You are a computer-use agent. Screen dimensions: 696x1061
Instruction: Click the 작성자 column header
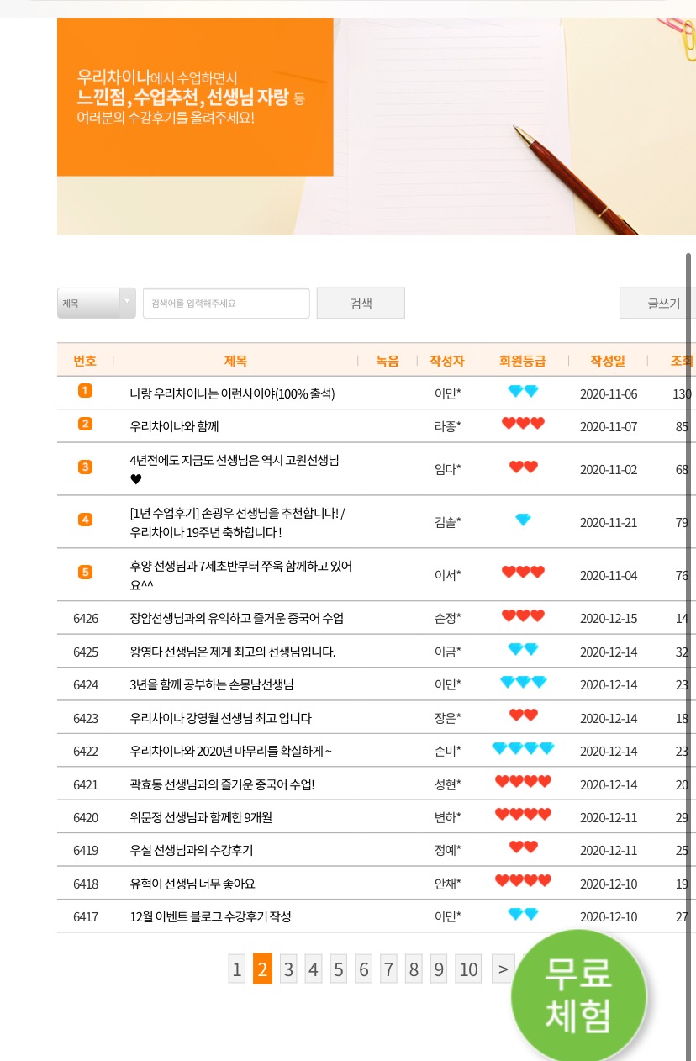click(x=447, y=361)
